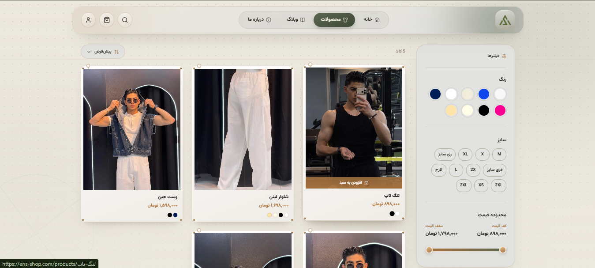Toggle size filter ری سایز

445,155
